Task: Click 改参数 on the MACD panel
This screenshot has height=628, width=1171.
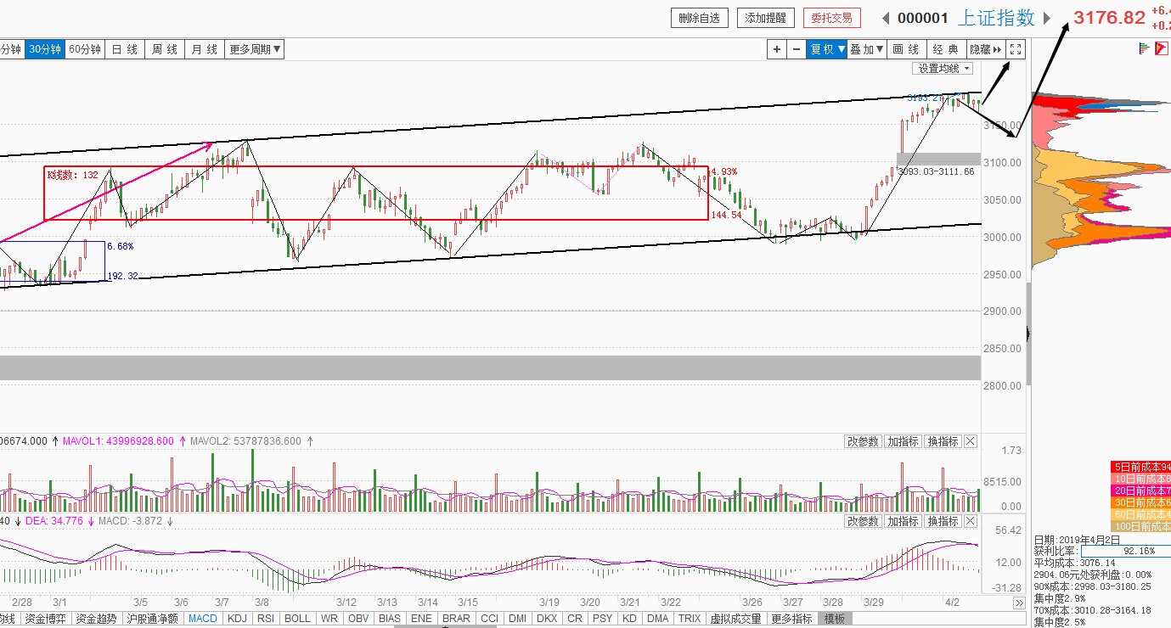Action: tap(863, 521)
